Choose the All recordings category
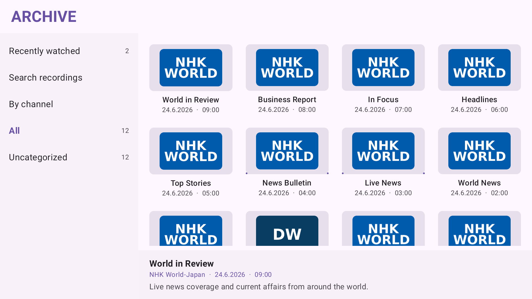 69,131
